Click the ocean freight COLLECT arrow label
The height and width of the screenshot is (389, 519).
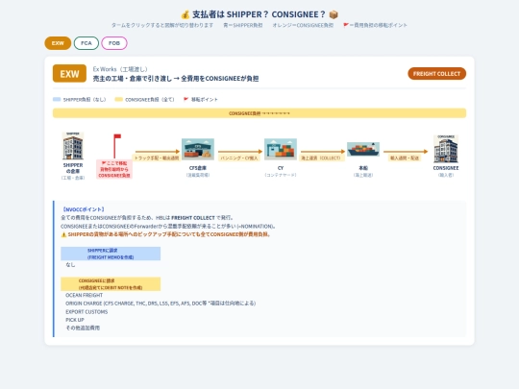321,158
